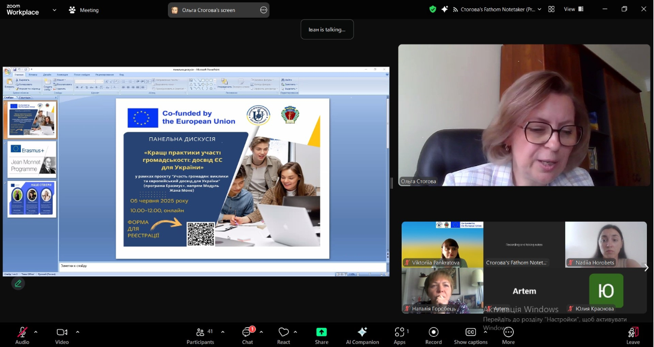Open the Анимация ribbon tab in PowerPoint
The height and width of the screenshot is (347, 654).
[x=62, y=75]
